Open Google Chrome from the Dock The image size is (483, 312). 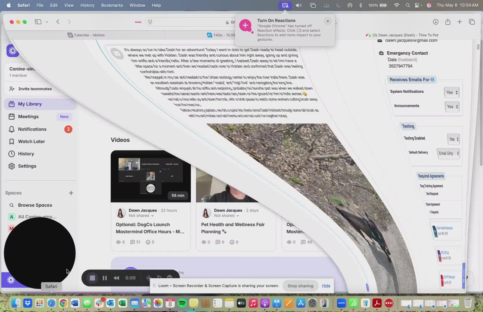coord(63,303)
